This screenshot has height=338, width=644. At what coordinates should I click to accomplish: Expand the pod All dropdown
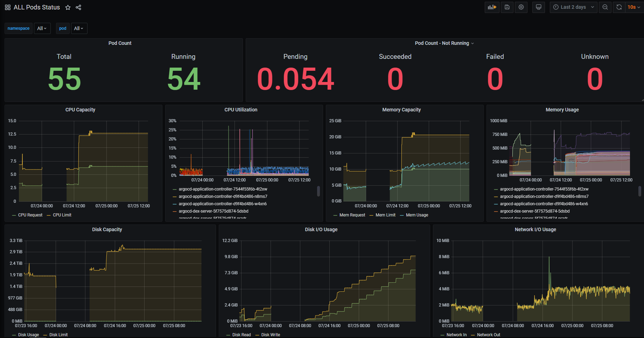pyautogui.click(x=79, y=28)
